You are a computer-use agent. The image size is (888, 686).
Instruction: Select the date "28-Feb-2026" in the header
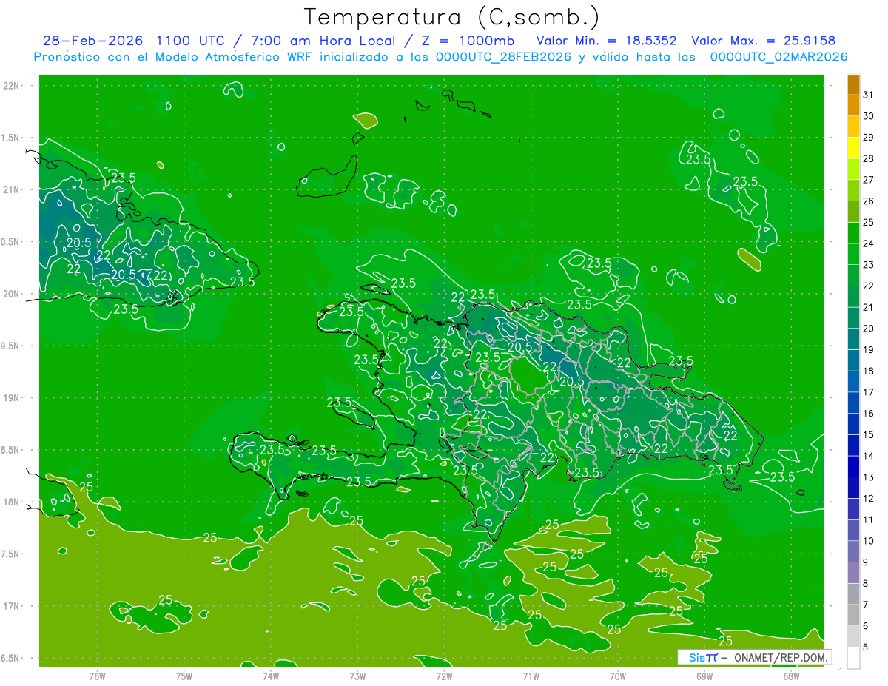92,41
